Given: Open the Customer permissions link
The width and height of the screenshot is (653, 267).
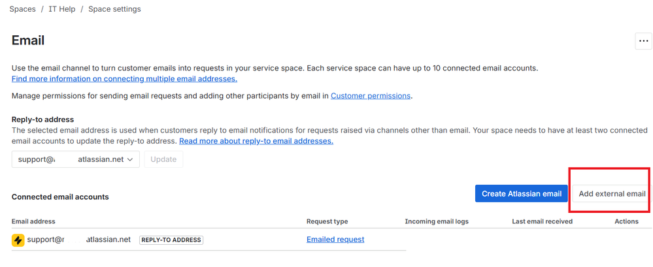Looking at the screenshot, I should [371, 96].
